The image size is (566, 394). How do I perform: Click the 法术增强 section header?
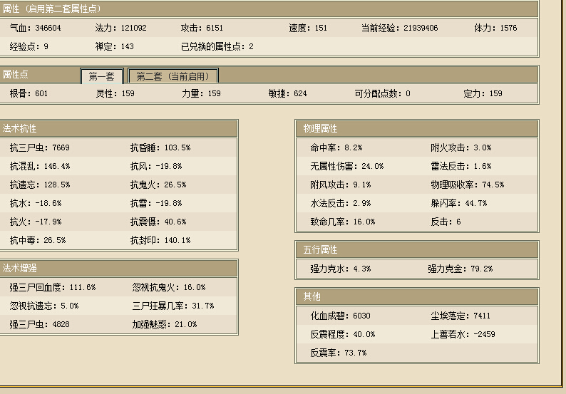tap(20, 269)
